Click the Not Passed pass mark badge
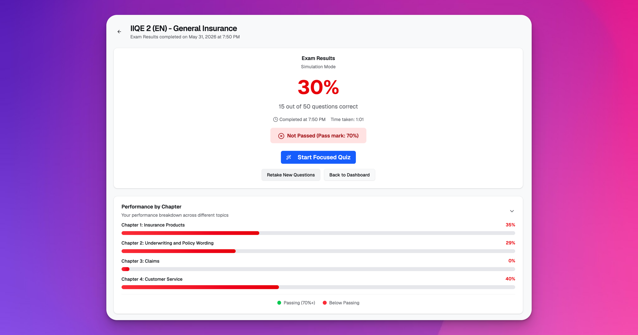The height and width of the screenshot is (335, 638). pos(318,136)
